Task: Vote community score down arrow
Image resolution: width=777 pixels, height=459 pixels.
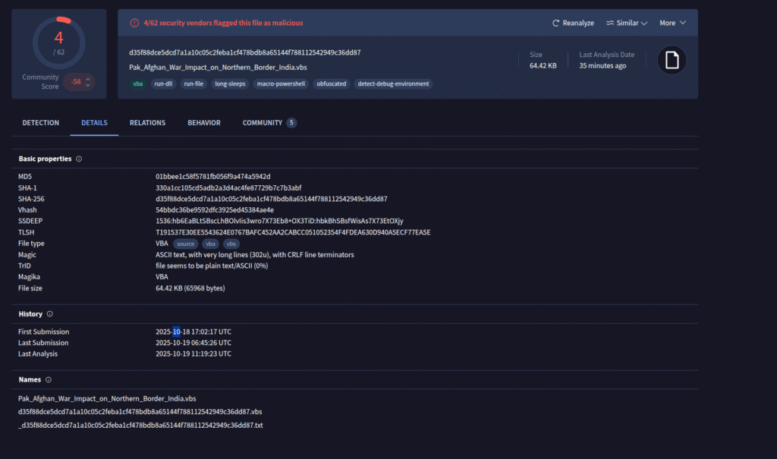Action: click(90, 86)
